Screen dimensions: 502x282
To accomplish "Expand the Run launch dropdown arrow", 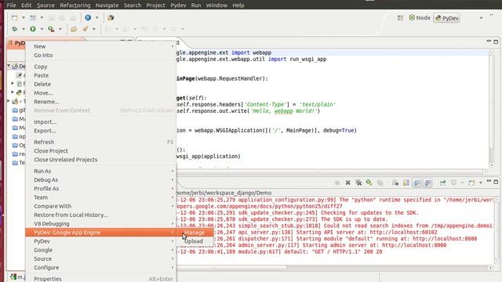I will click(42, 29).
